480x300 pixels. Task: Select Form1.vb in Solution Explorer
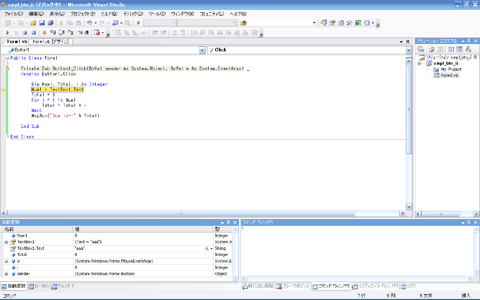pyautogui.click(x=449, y=75)
